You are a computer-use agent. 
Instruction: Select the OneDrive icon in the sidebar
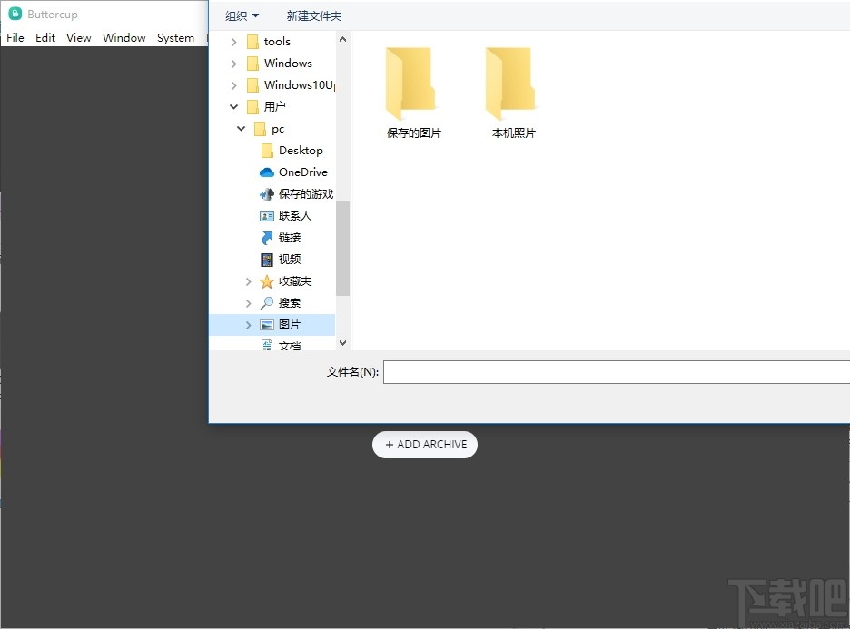266,172
